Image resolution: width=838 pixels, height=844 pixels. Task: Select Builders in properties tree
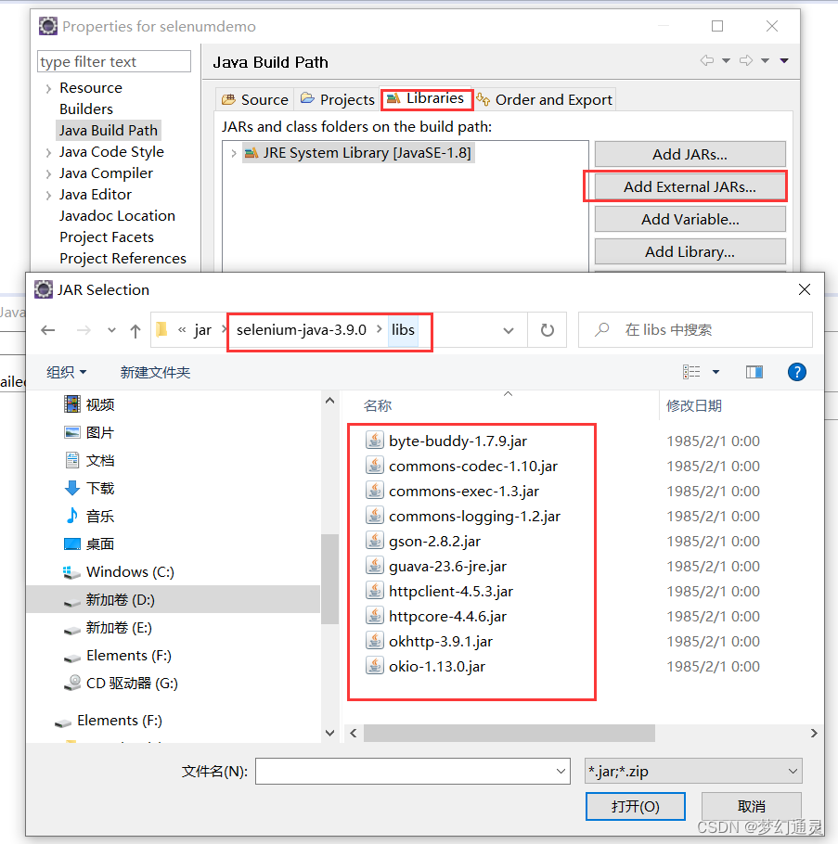[x=86, y=109]
